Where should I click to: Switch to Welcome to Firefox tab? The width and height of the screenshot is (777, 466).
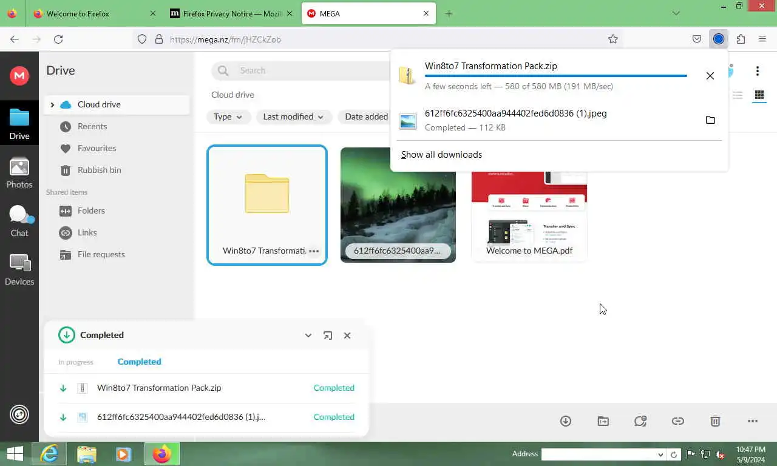click(x=94, y=13)
